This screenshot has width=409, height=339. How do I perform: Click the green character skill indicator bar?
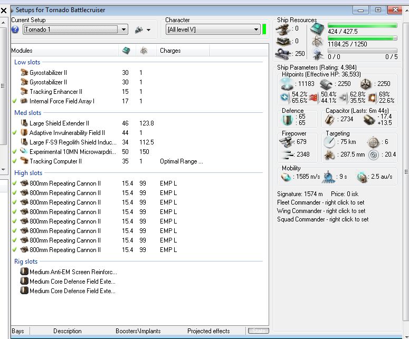click(264, 29)
